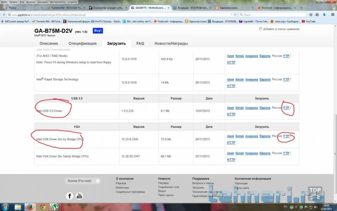Open the Вопросы и ответы footer link
Screen dimensions: 337x211
click(x=203, y=183)
